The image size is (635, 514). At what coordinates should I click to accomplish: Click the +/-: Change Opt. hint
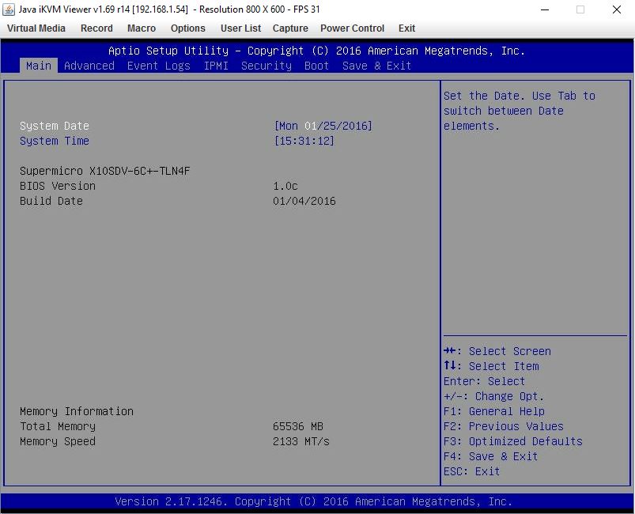[493, 396]
